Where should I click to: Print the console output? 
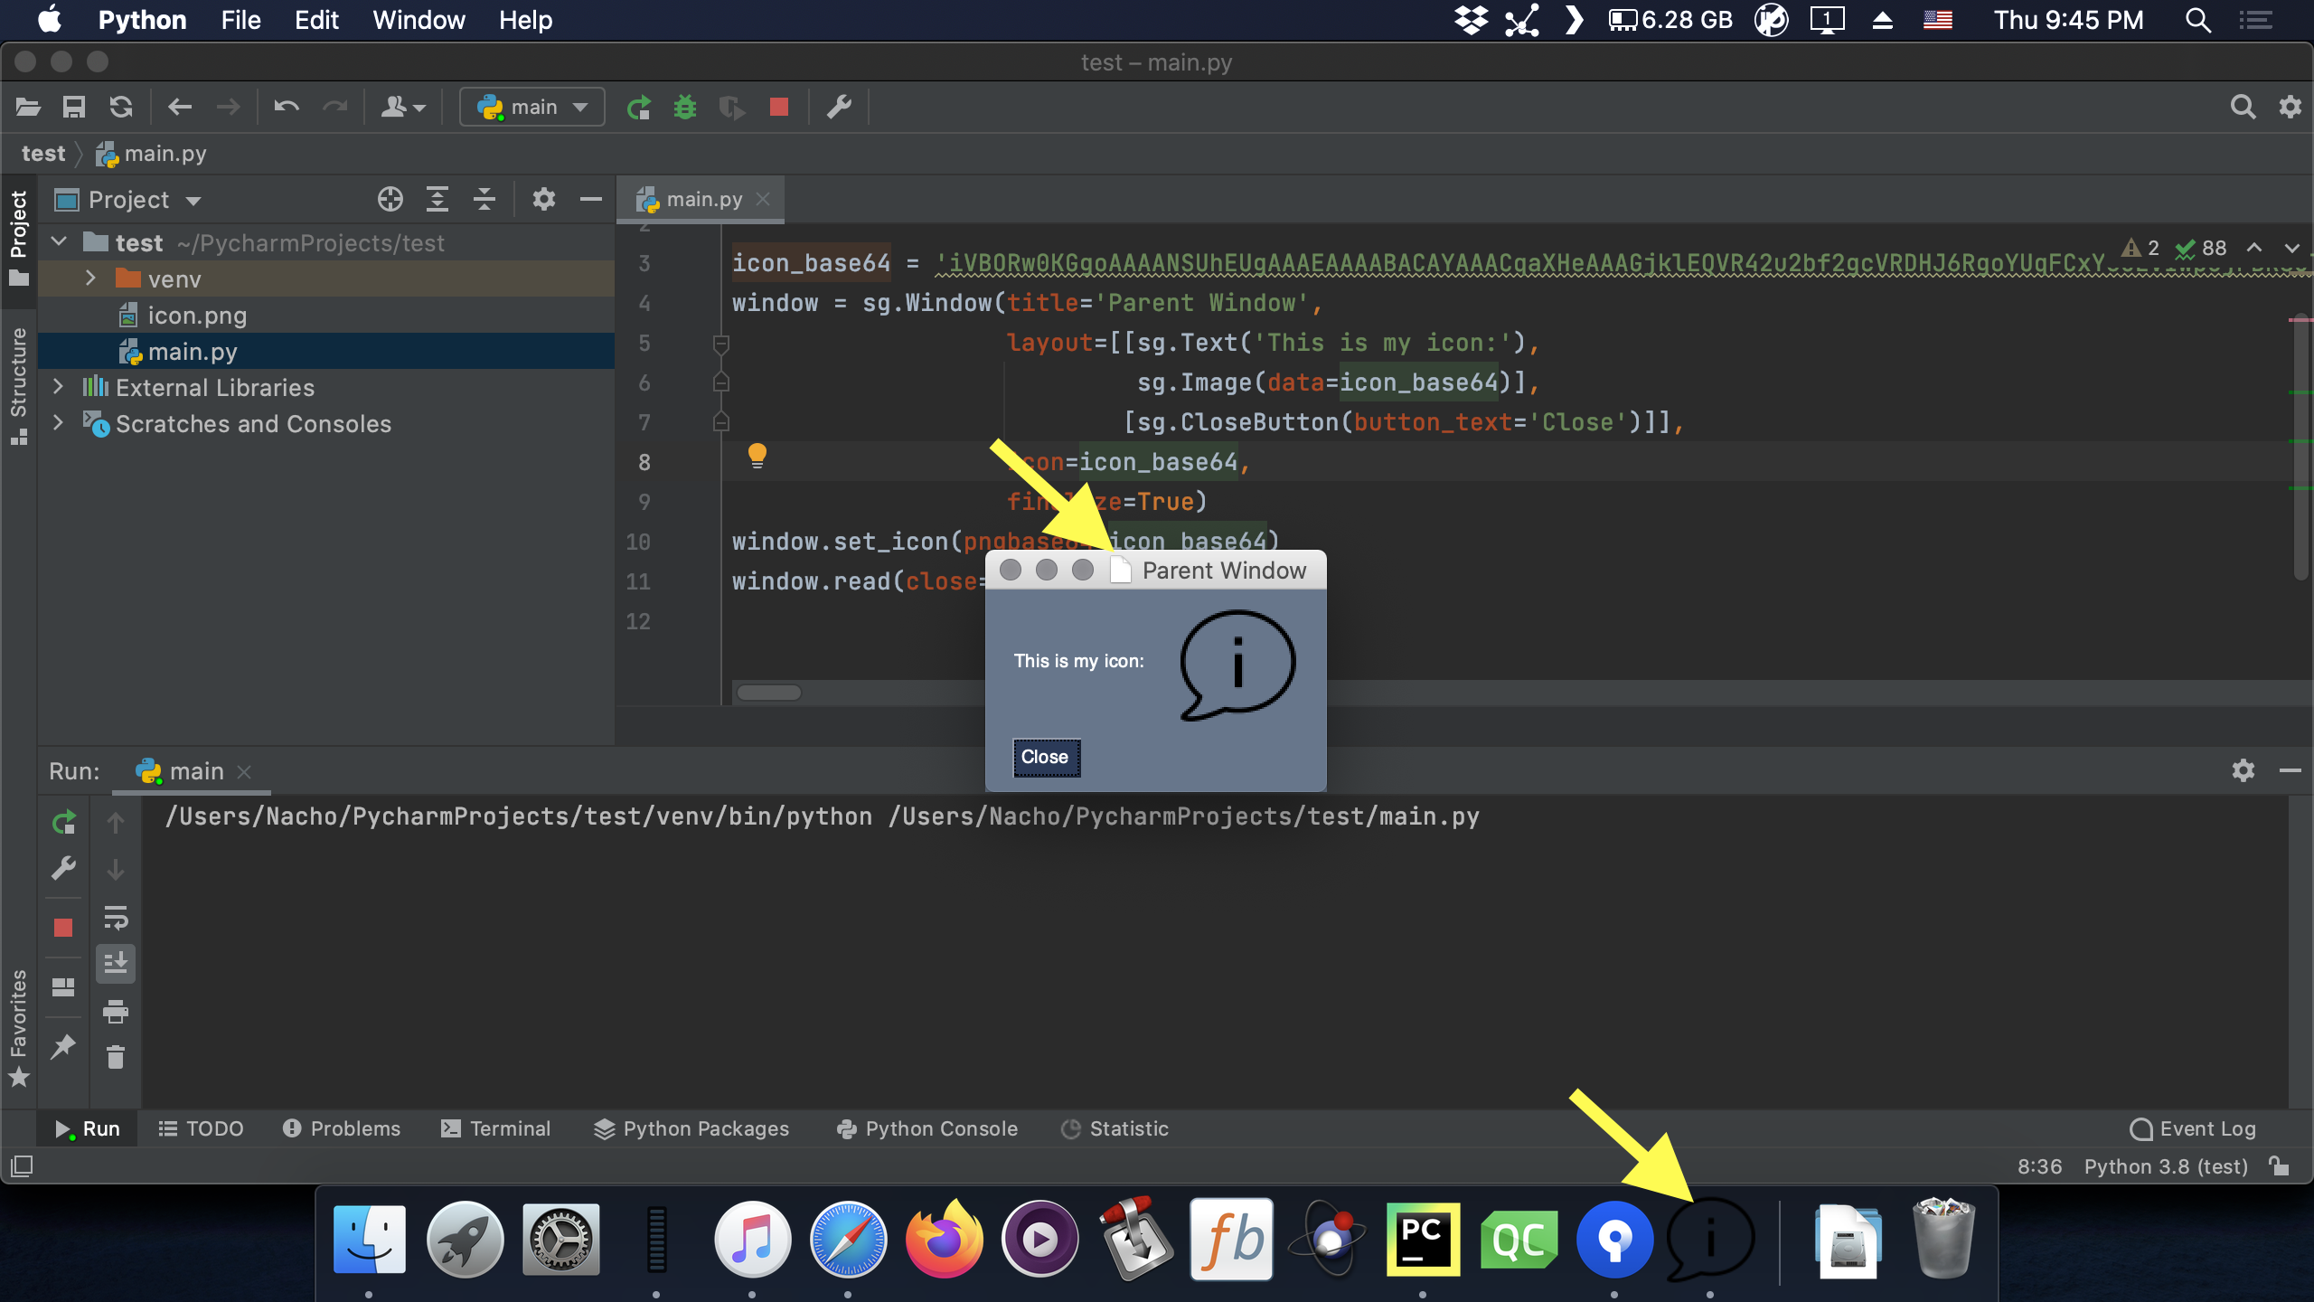tap(116, 1012)
